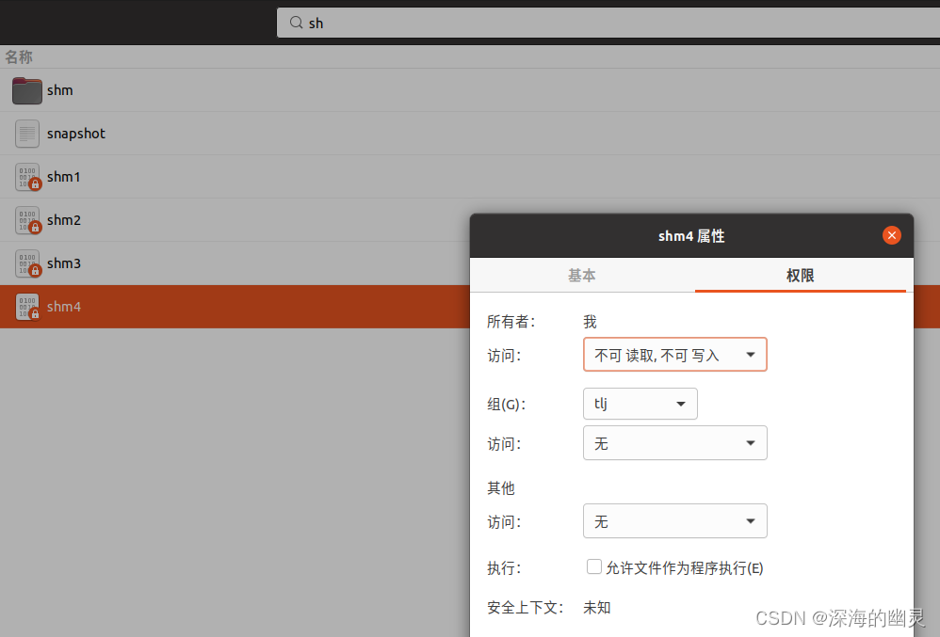
Task: Select the shm3 binary file icon
Action: tap(26, 263)
